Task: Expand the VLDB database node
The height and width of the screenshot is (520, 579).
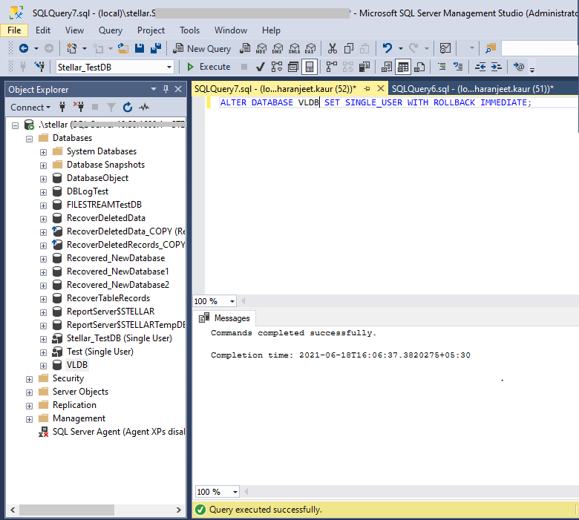Action: point(43,366)
